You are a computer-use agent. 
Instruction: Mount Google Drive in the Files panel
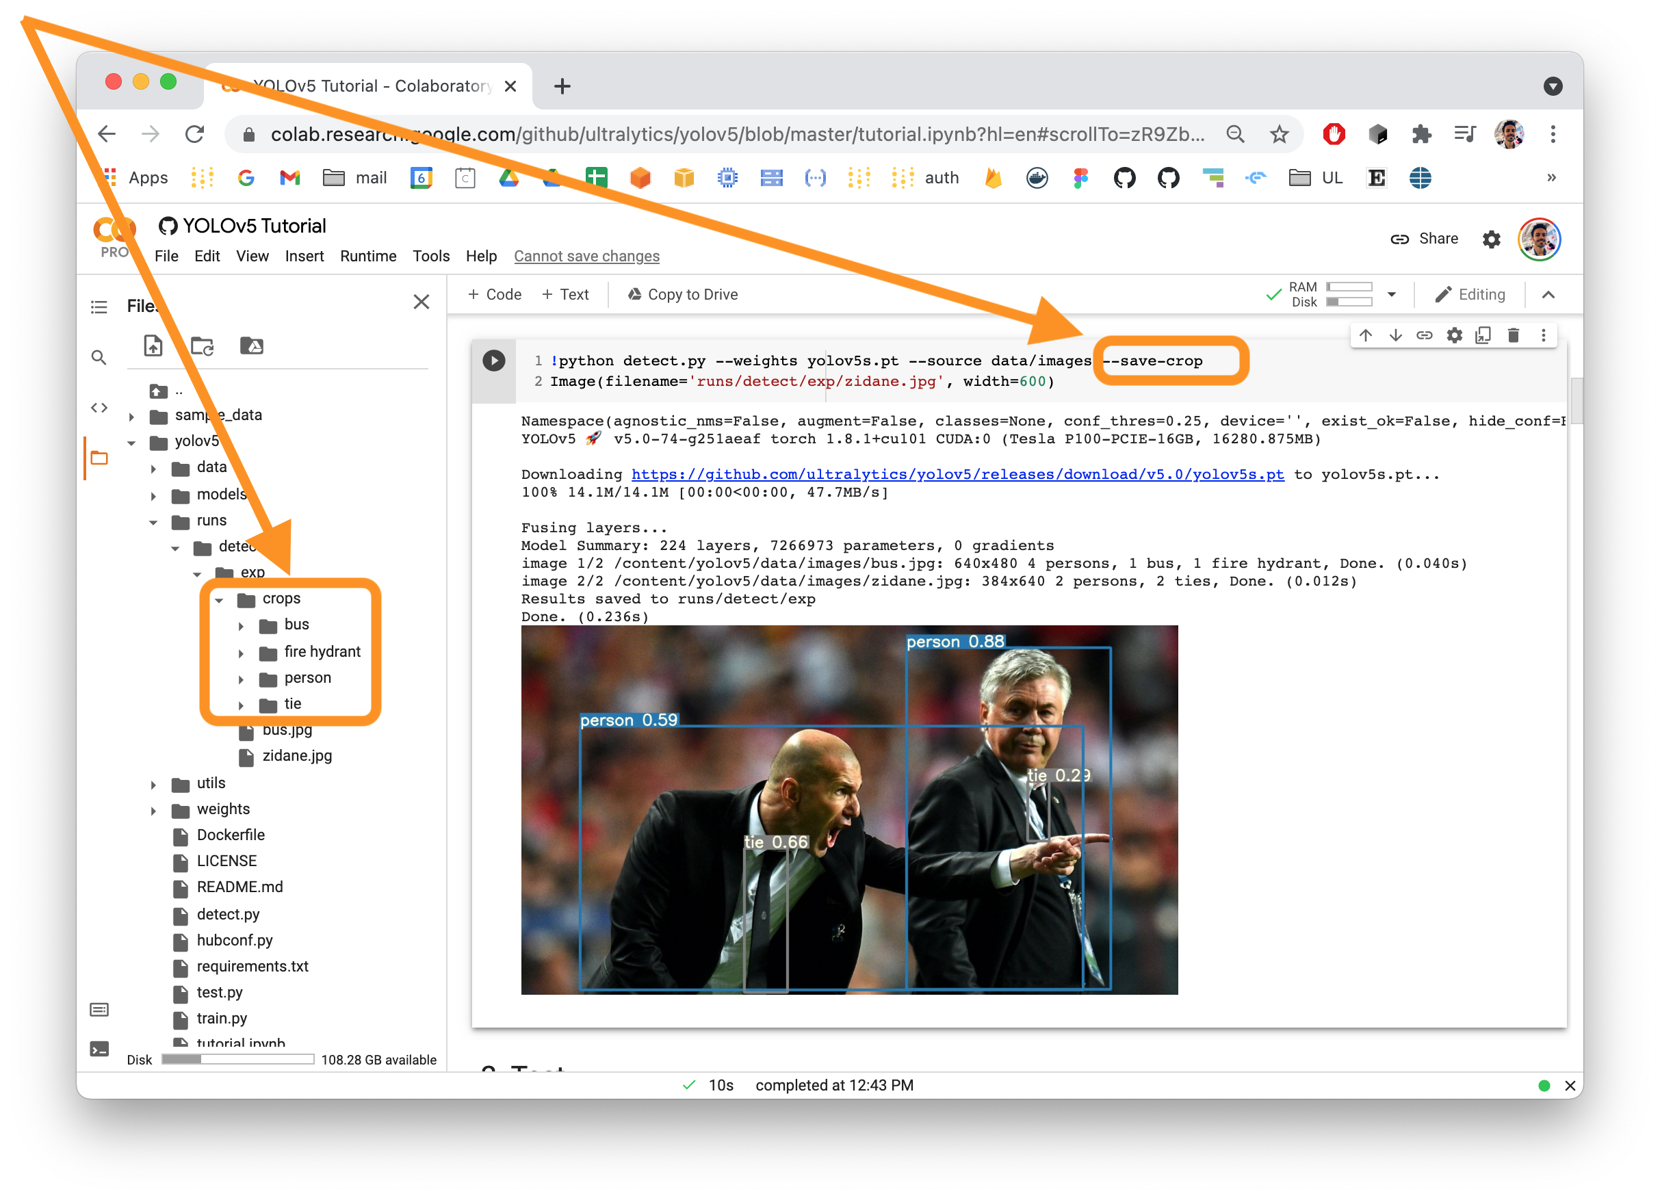251,345
